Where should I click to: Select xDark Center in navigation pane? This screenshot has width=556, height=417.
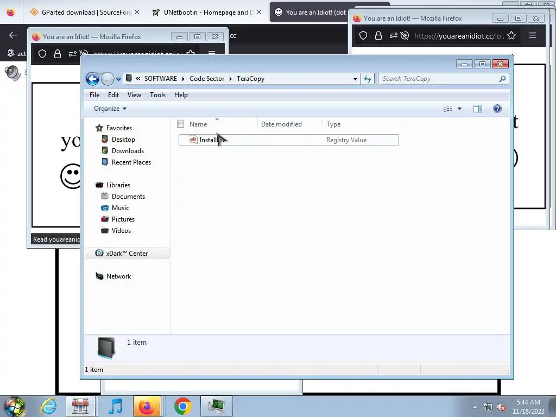coord(127,254)
